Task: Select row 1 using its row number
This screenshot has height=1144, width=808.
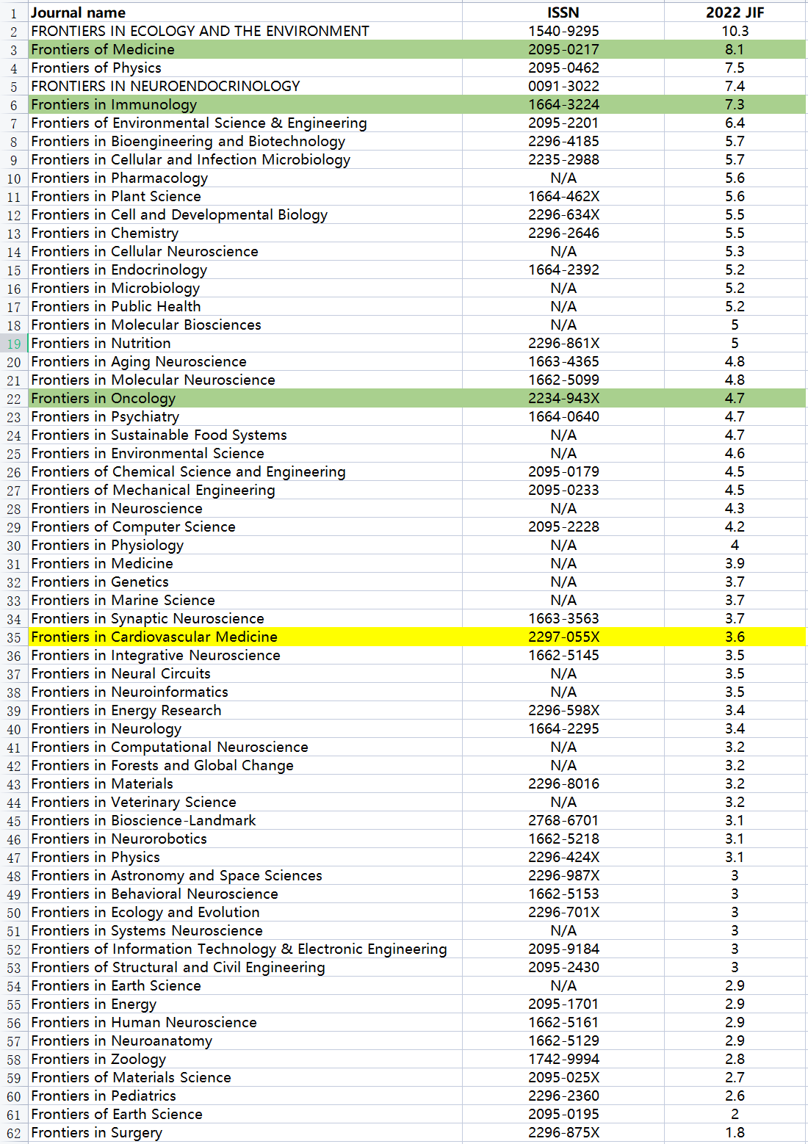Action: 14,12
